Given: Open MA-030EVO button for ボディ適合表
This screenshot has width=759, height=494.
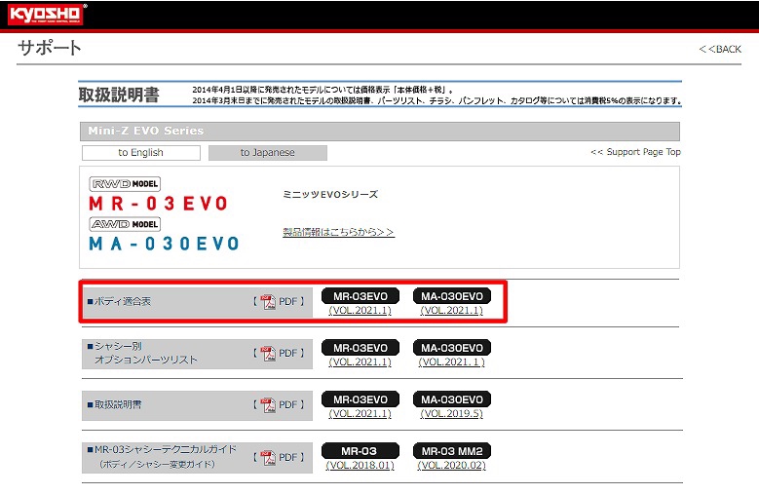Looking at the screenshot, I should 452,296.
